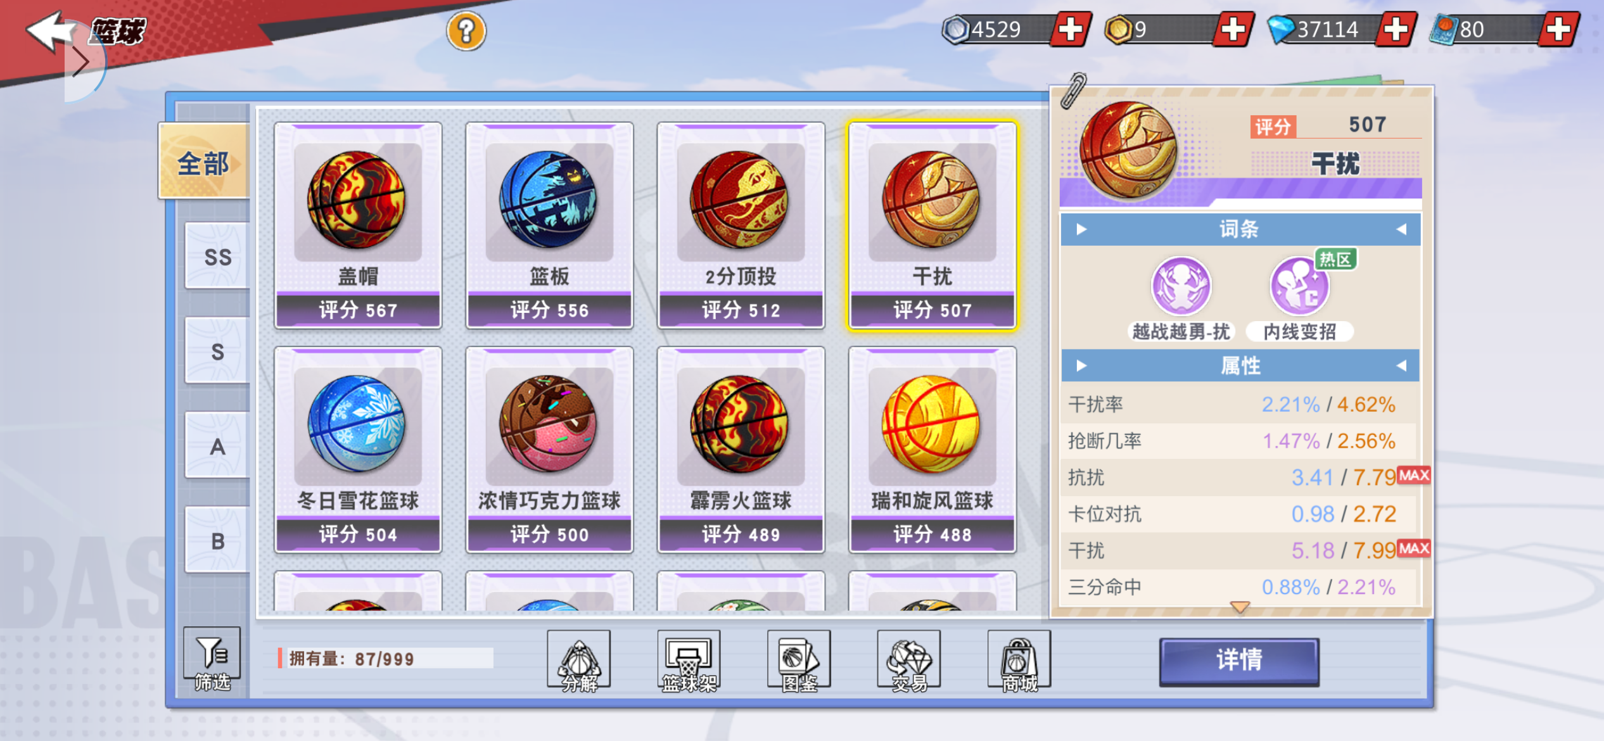Open the 分解 decompose icon
Screen dimensions: 1604x741
pos(579,661)
